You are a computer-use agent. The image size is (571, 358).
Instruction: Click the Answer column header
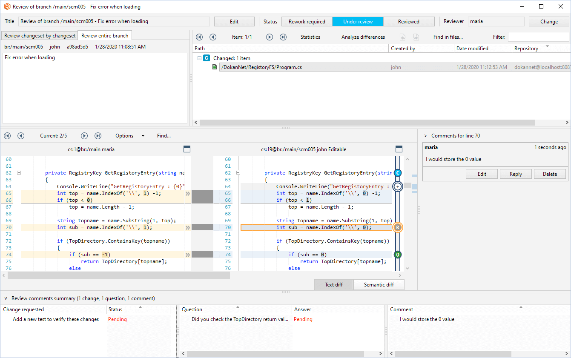(339, 309)
